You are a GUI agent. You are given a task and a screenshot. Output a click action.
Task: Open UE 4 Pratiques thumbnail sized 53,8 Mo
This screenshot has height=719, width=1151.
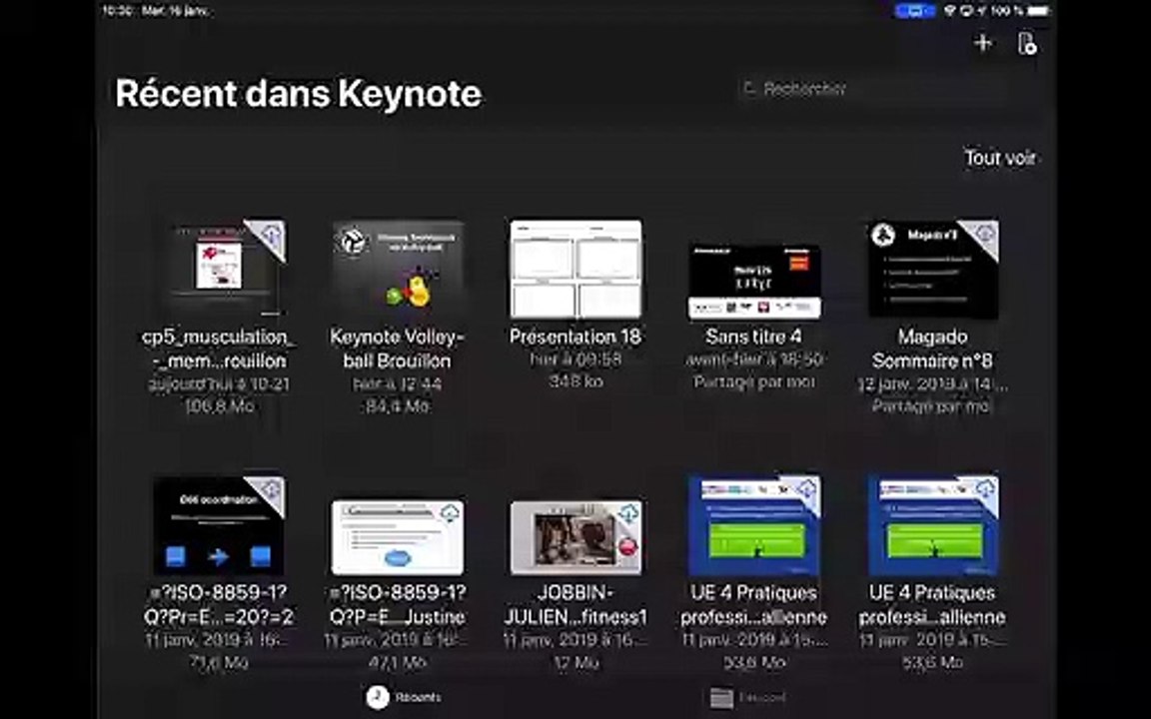pyautogui.click(x=754, y=525)
